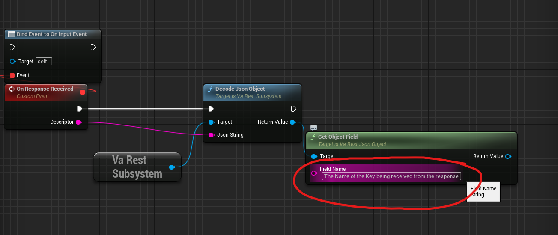Click the Target pin on Get Object Field

[x=314, y=156]
